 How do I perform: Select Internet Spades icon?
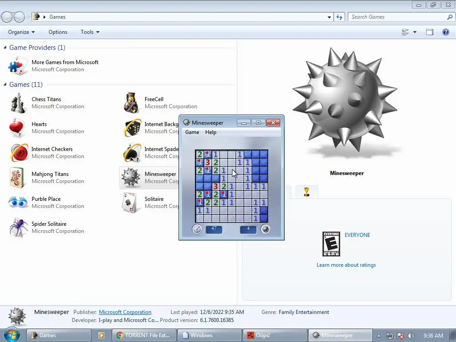coord(132,152)
